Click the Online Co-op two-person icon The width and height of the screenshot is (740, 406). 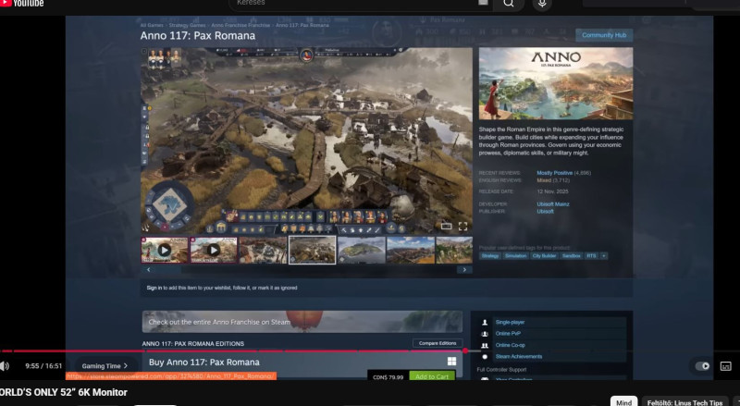[485, 345]
